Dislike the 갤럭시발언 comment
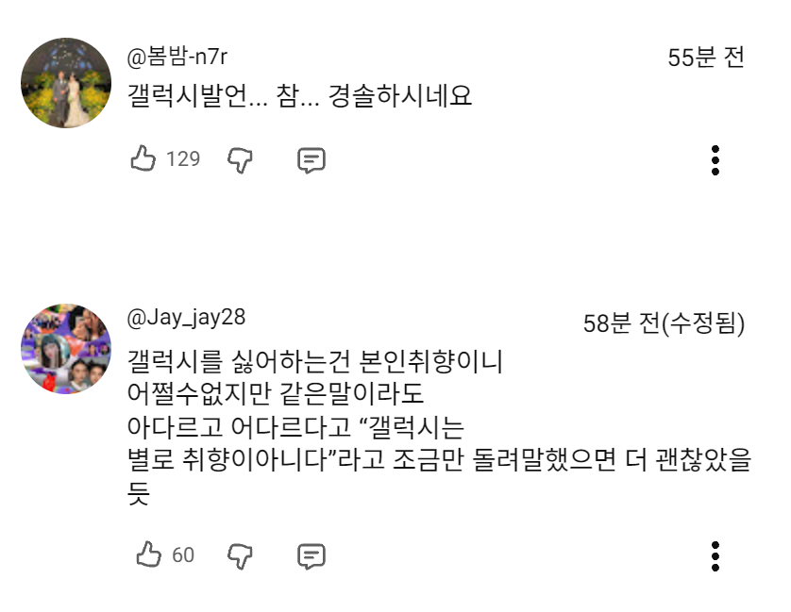This screenshot has width=791, height=612. [x=241, y=160]
